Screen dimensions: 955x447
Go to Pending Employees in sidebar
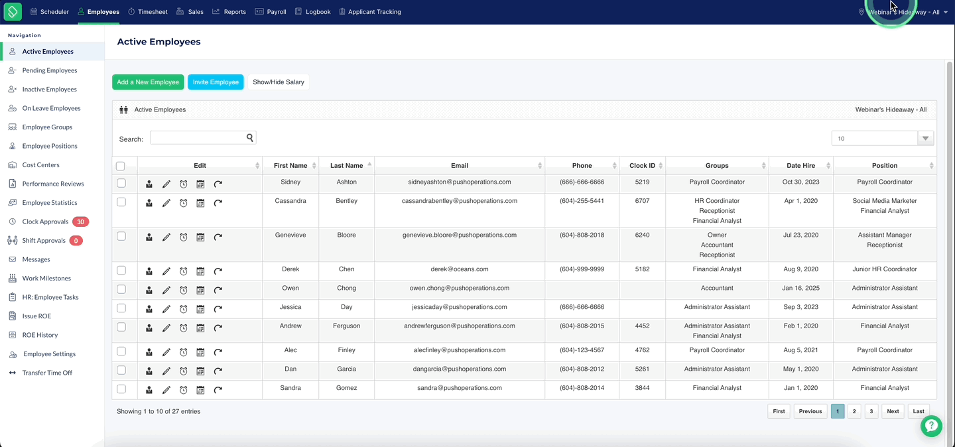coord(50,70)
